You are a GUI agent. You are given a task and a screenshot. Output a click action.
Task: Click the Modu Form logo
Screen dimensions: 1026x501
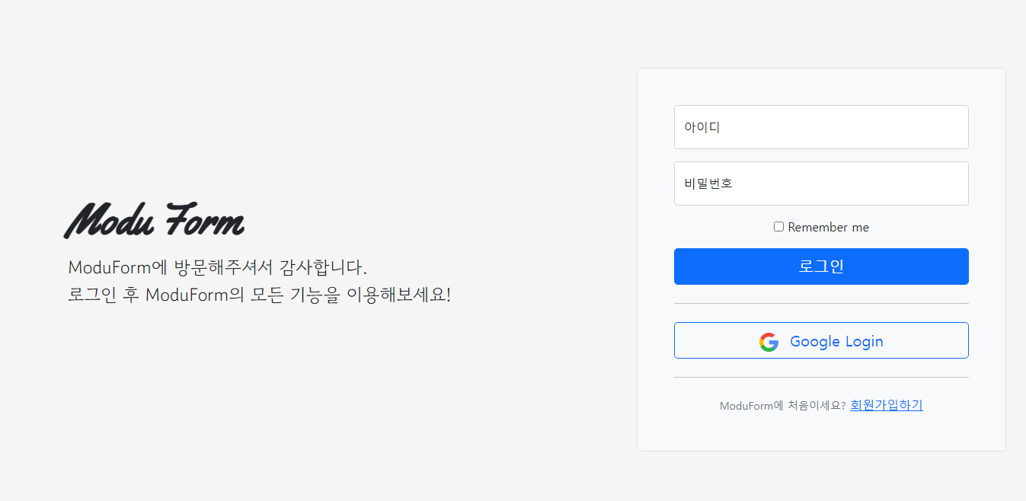[155, 221]
